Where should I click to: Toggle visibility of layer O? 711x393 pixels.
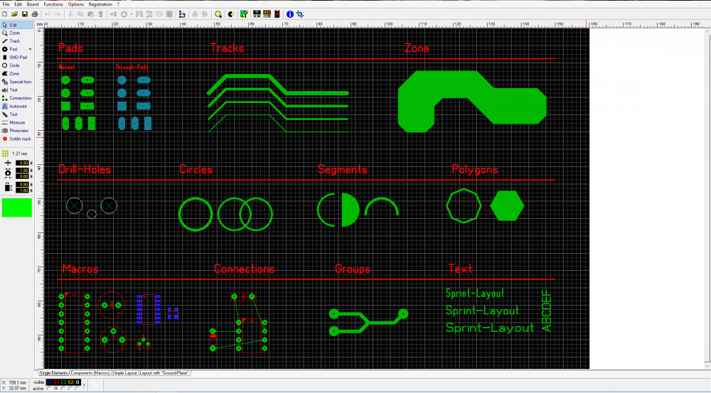pyautogui.click(x=77, y=382)
